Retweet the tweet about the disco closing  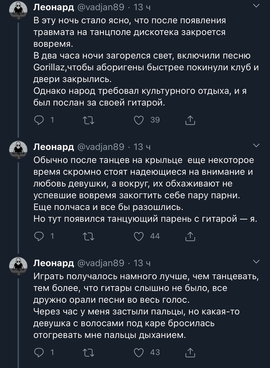click(89, 120)
